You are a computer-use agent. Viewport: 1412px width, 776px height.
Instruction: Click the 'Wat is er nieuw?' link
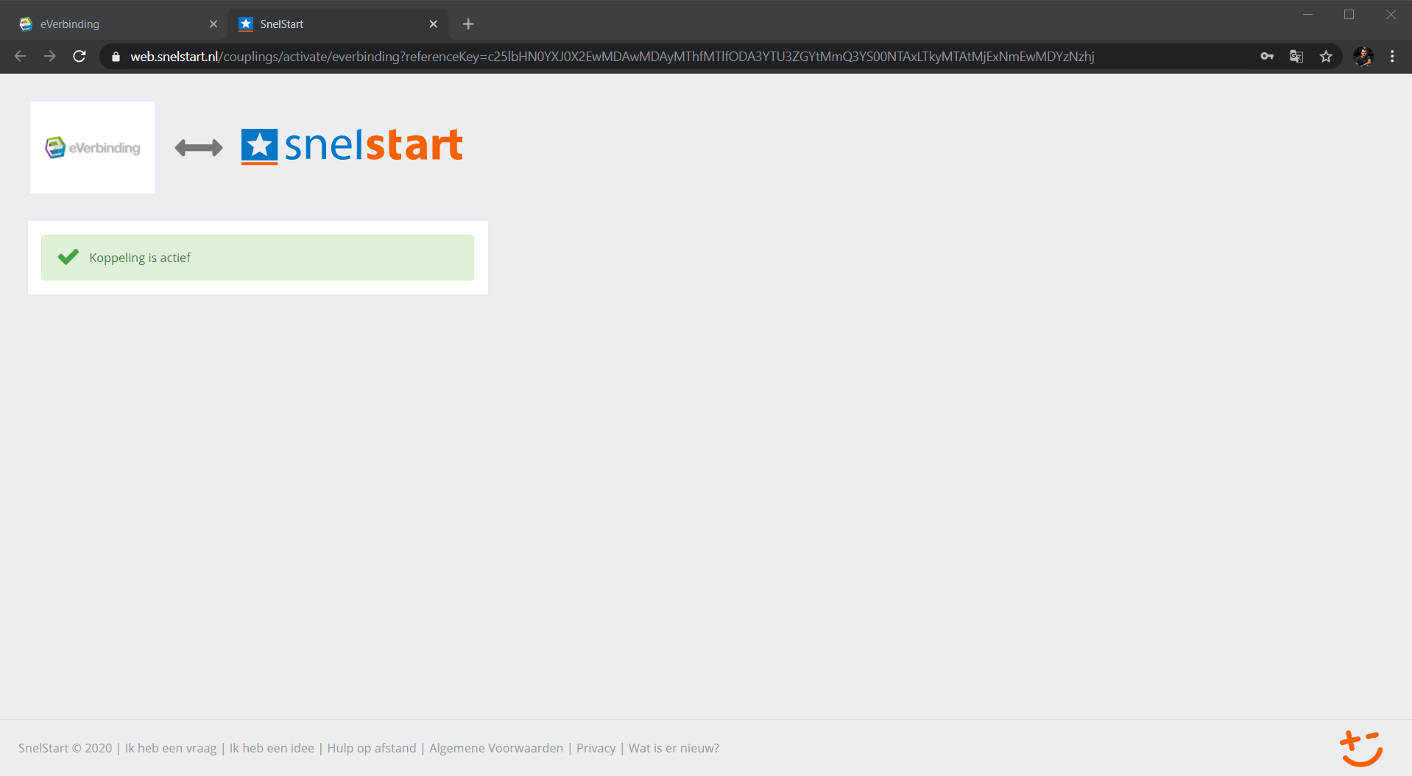(x=674, y=748)
